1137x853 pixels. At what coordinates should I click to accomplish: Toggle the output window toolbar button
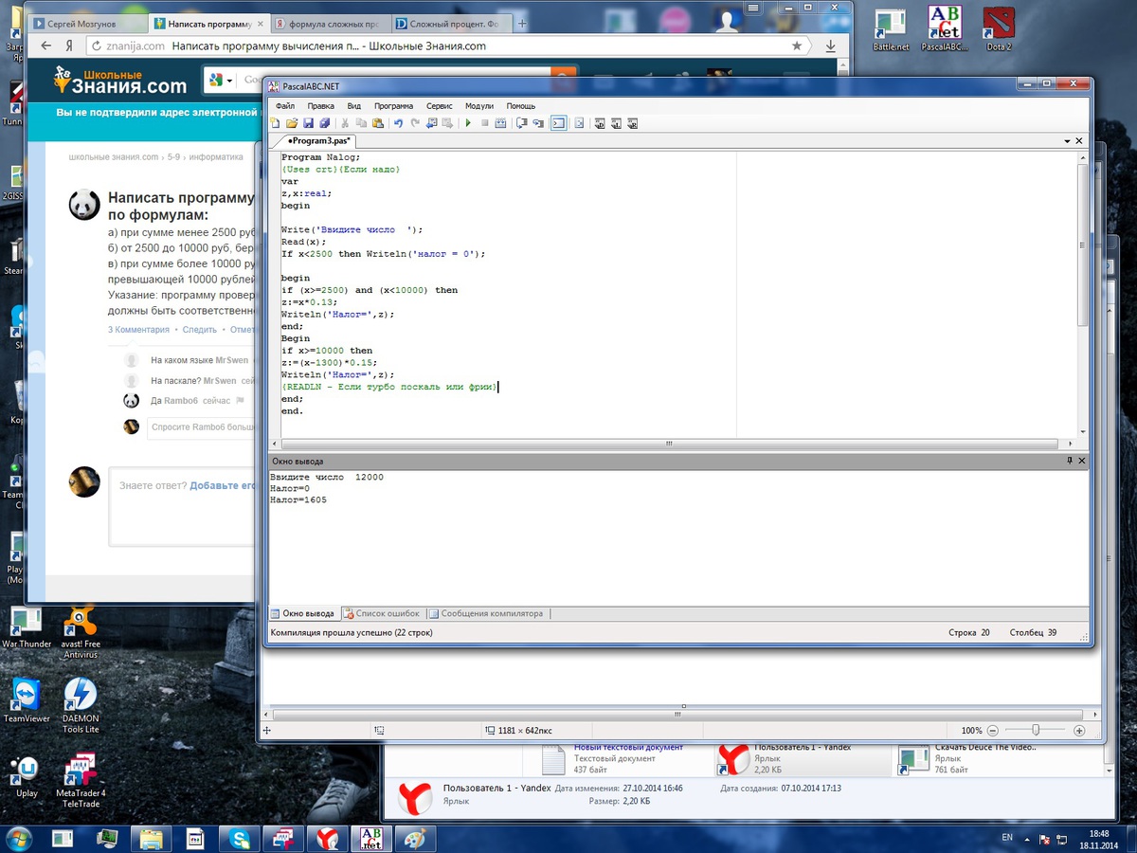558,123
